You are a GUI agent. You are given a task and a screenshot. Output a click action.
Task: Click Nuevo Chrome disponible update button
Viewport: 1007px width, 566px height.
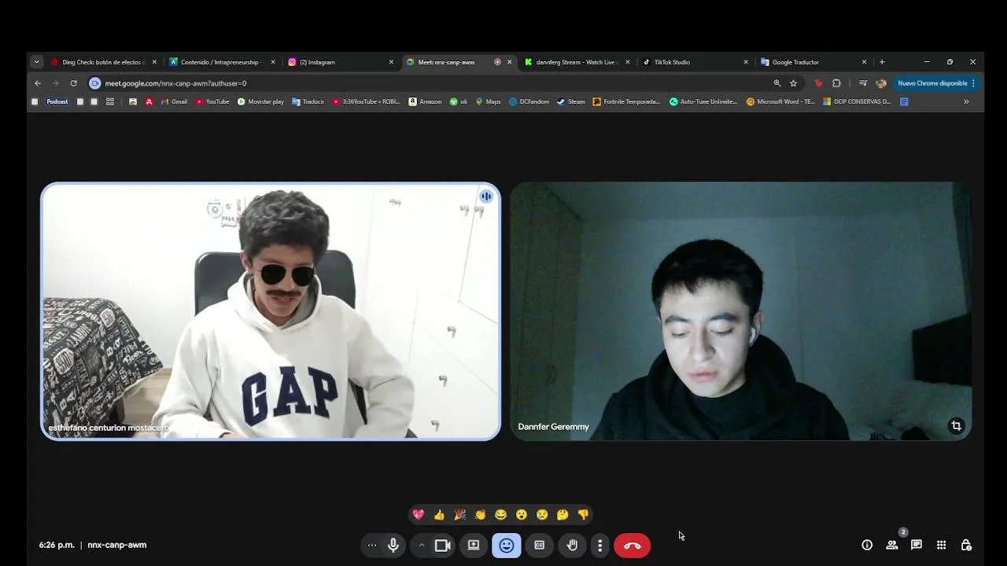[x=936, y=83]
